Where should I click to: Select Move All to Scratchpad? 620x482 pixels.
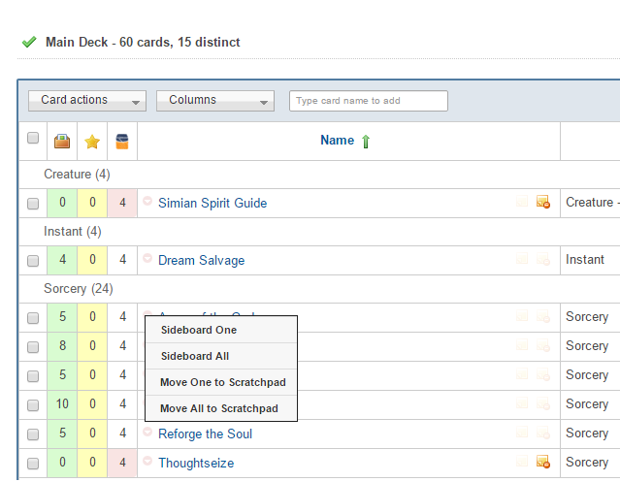click(x=219, y=408)
